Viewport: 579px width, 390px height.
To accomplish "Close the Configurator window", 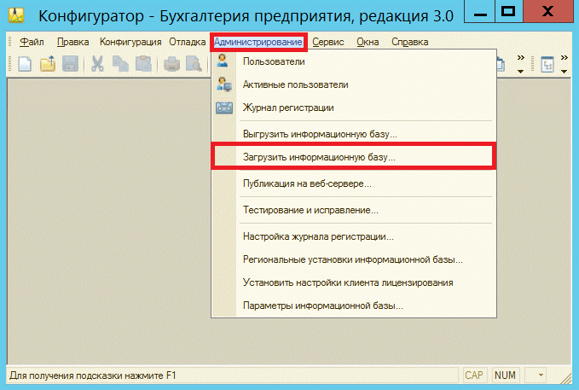I will pyautogui.click(x=547, y=12).
